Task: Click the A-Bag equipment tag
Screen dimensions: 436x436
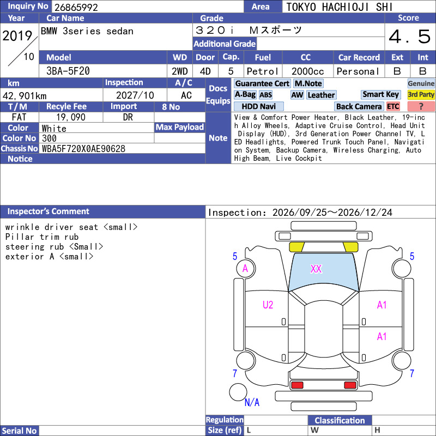Action: click(x=245, y=95)
